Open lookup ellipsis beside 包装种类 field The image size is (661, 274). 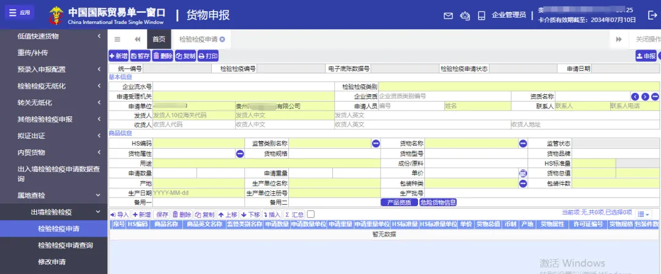click(x=523, y=183)
